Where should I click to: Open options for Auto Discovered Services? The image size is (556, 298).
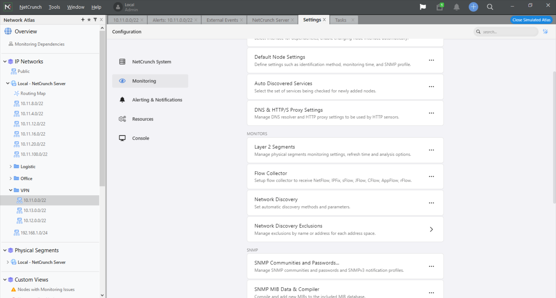click(431, 87)
